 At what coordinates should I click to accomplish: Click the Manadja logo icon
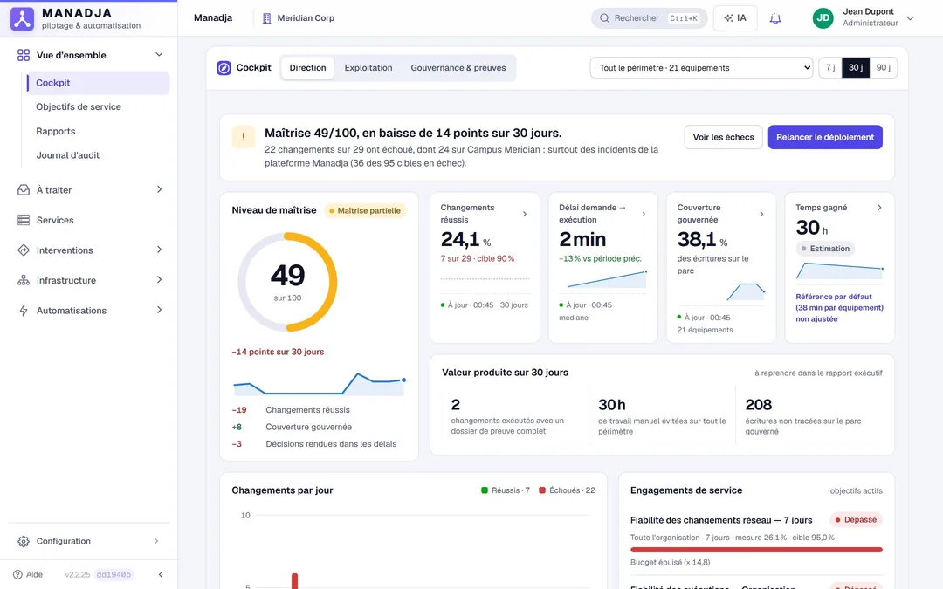tap(22, 18)
